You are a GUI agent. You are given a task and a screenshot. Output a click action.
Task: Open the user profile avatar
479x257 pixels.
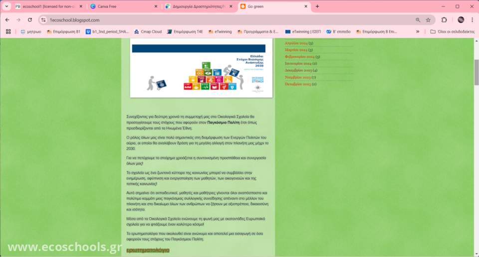tap(461, 20)
